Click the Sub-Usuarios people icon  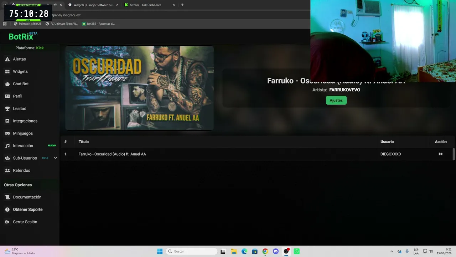click(x=7, y=158)
